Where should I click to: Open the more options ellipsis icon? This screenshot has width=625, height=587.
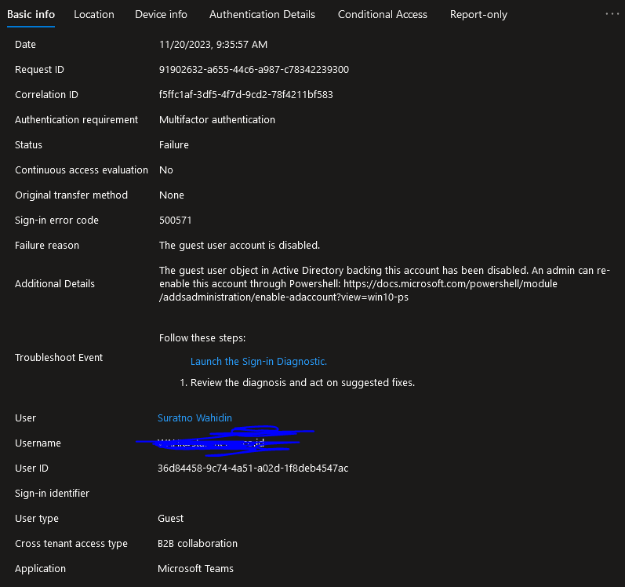pyautogui.click(x=612, y=14)
